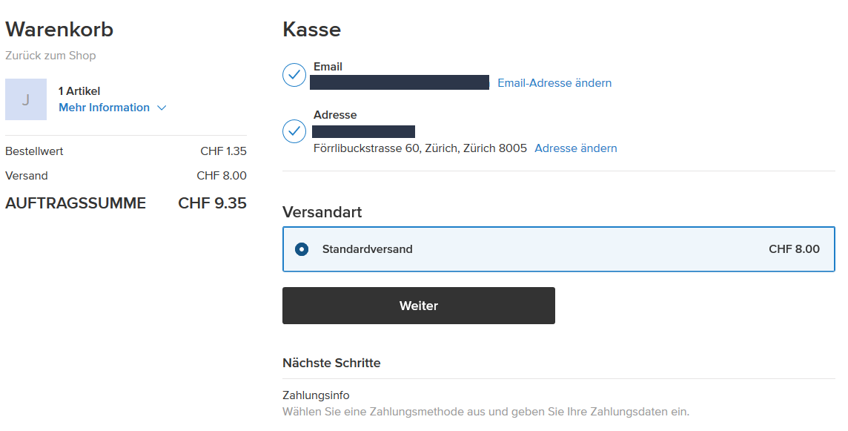Click the checkmark icon beside Email

[294, 75]
